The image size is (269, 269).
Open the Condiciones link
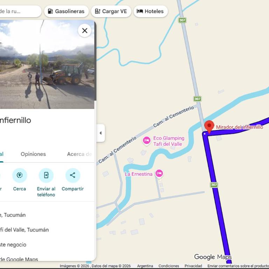tap(168, 266)
